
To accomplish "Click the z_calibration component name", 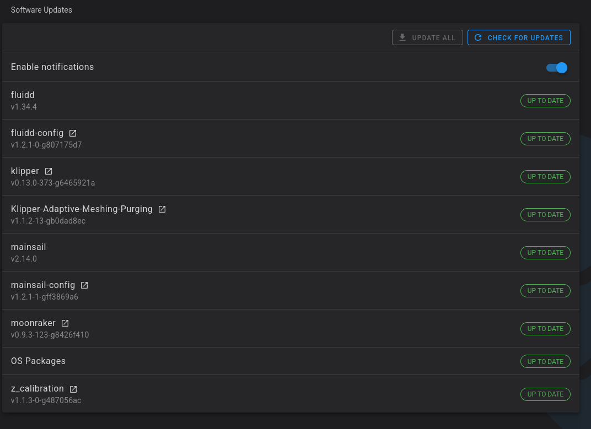I will click(37, 389).
